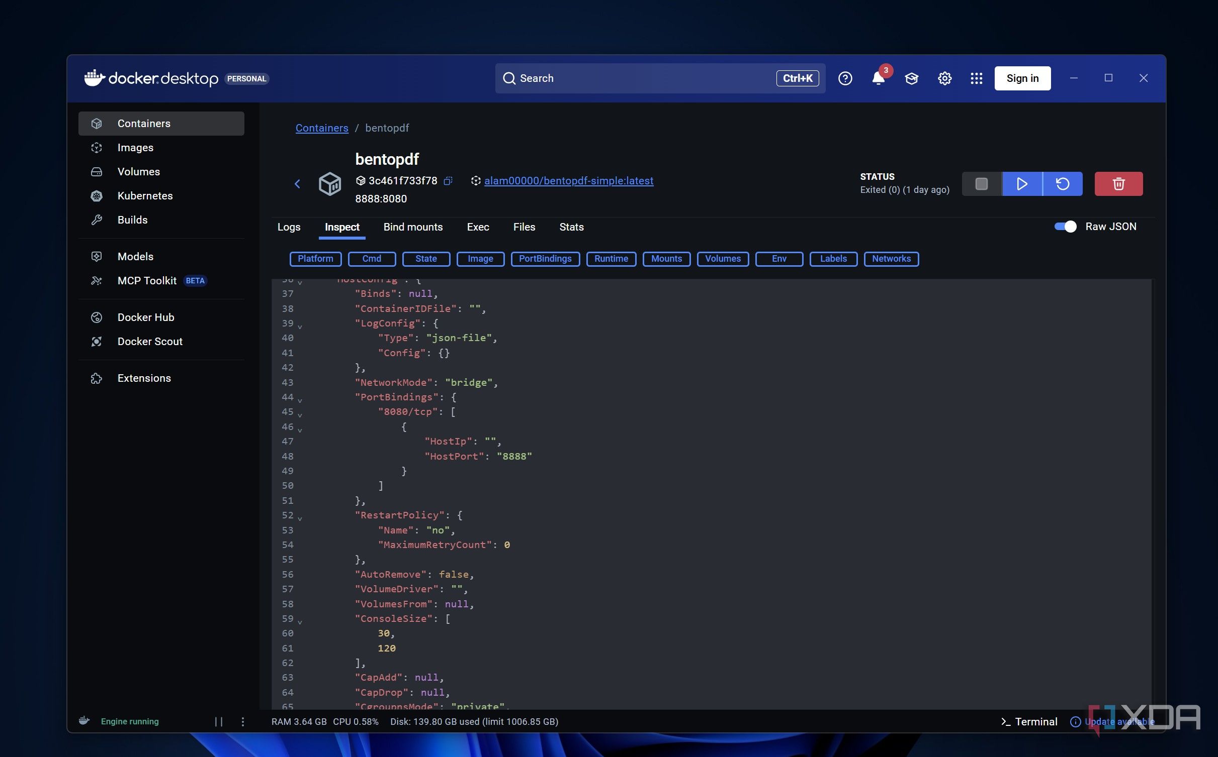The height and width of the screenshot is (757, 1218).
Task: Open the Terminal from the status bar
Action: 1028,722
